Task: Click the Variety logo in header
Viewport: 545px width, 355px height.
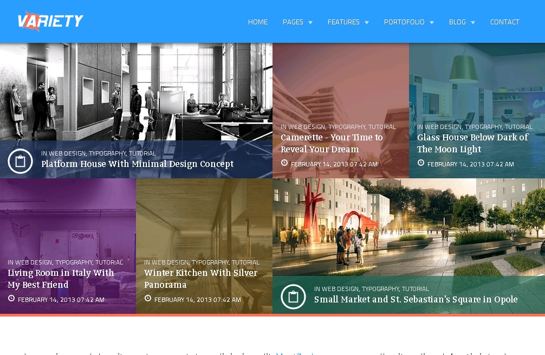Action: pyautogui.click(x=50, y=21)
